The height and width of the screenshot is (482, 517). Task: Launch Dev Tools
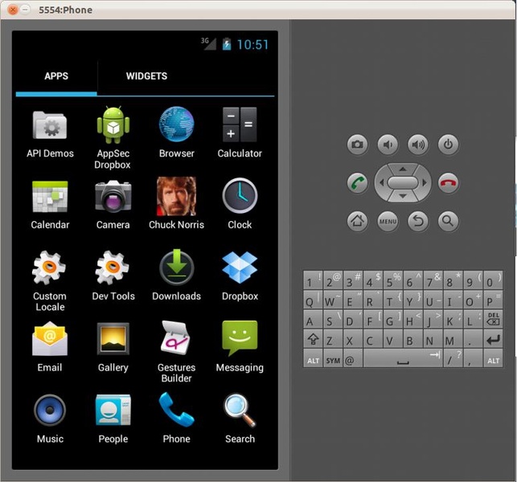click(113, 276)
